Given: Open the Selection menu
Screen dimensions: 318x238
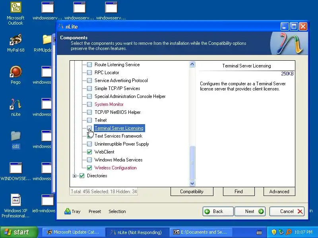Looking at the screenshot, I should tap(117, 211).
